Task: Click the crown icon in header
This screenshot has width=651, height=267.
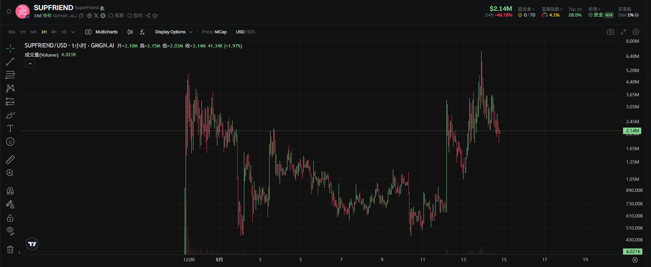Action: 155,16
